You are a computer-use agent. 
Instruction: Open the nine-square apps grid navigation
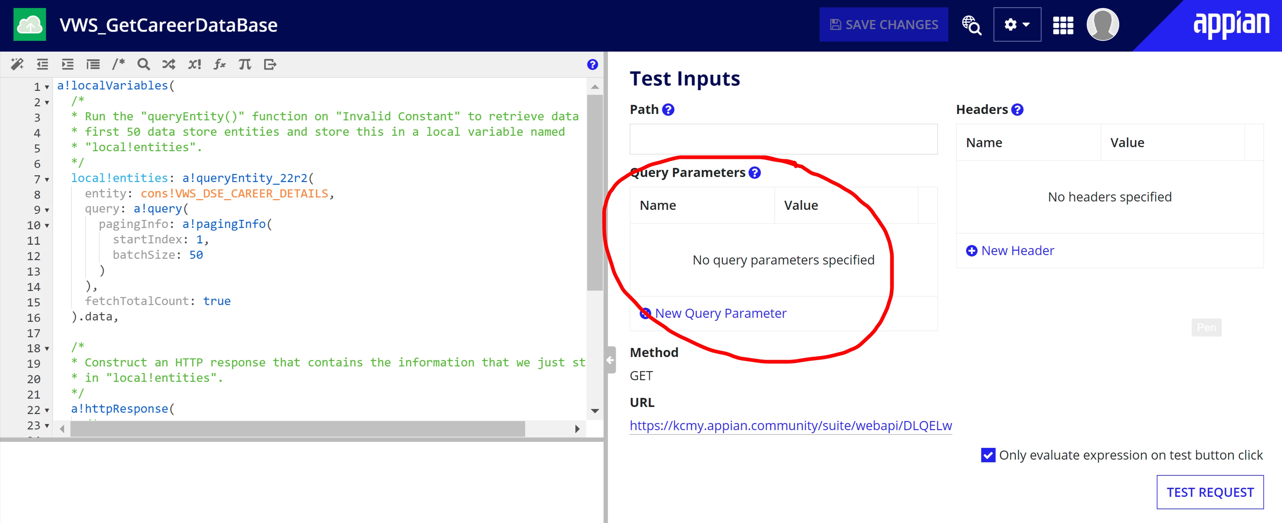pos(1063,25)
